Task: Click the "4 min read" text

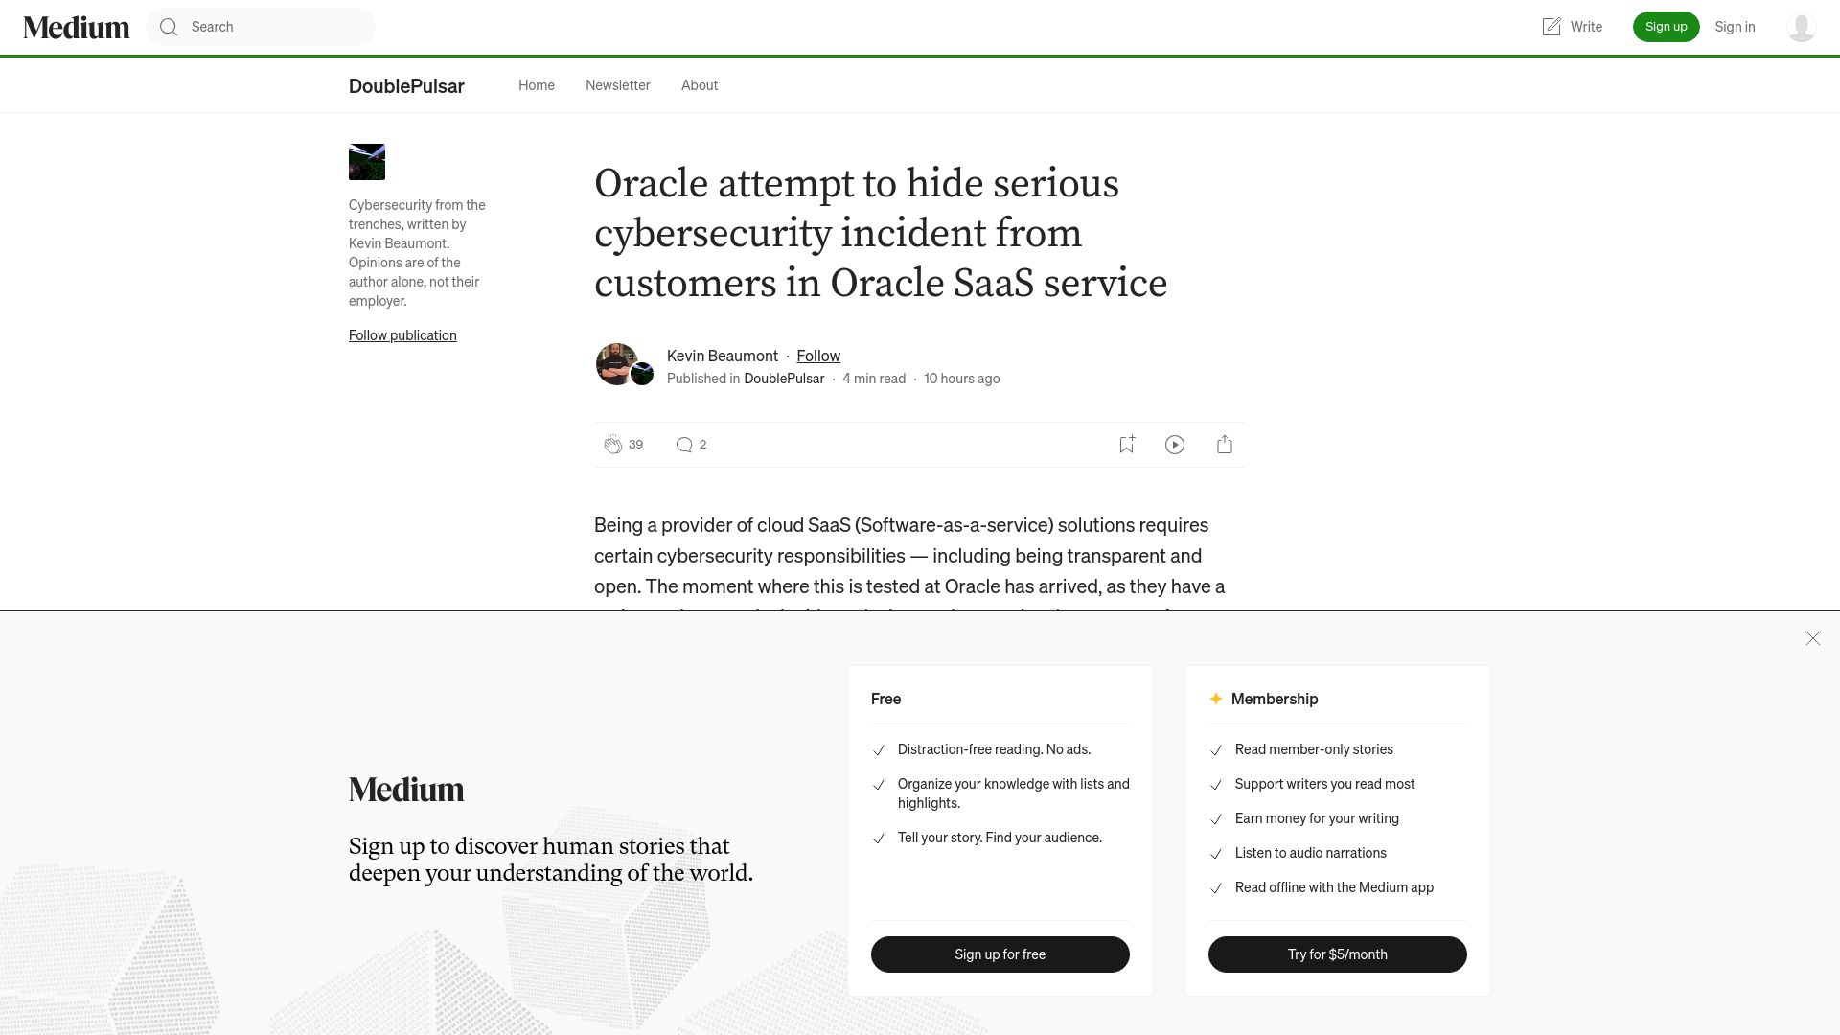Action: tap(874, 379)
